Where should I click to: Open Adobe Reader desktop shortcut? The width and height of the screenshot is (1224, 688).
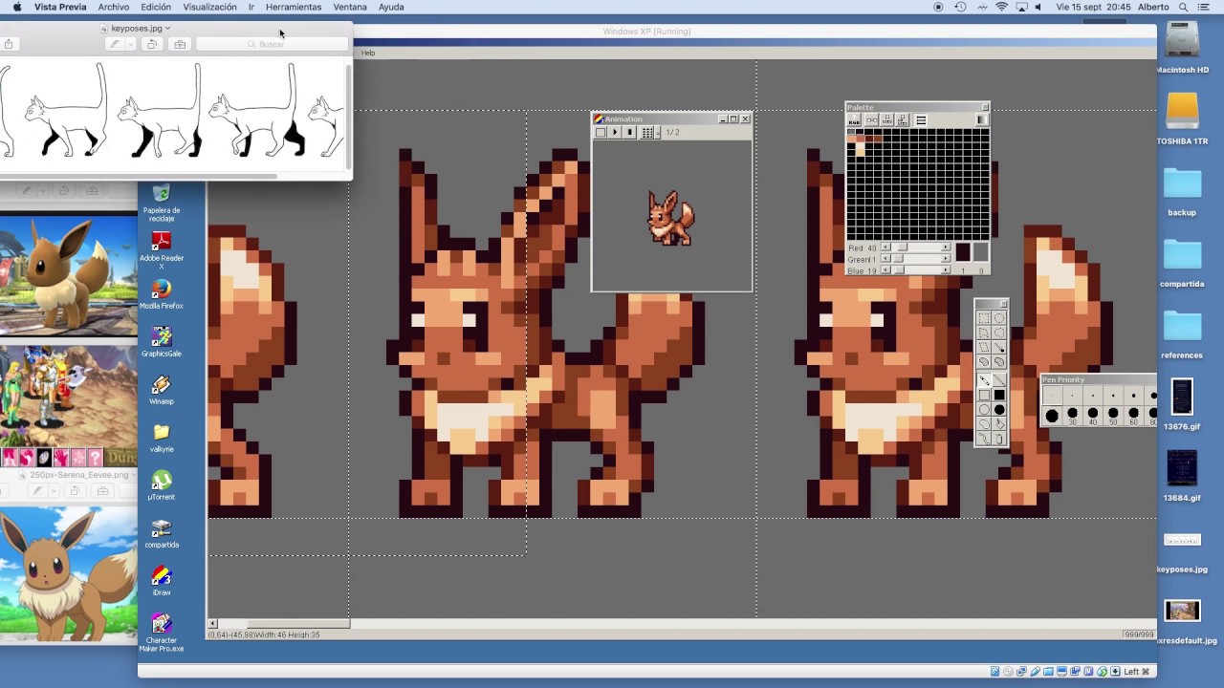[x=162, y=248]
